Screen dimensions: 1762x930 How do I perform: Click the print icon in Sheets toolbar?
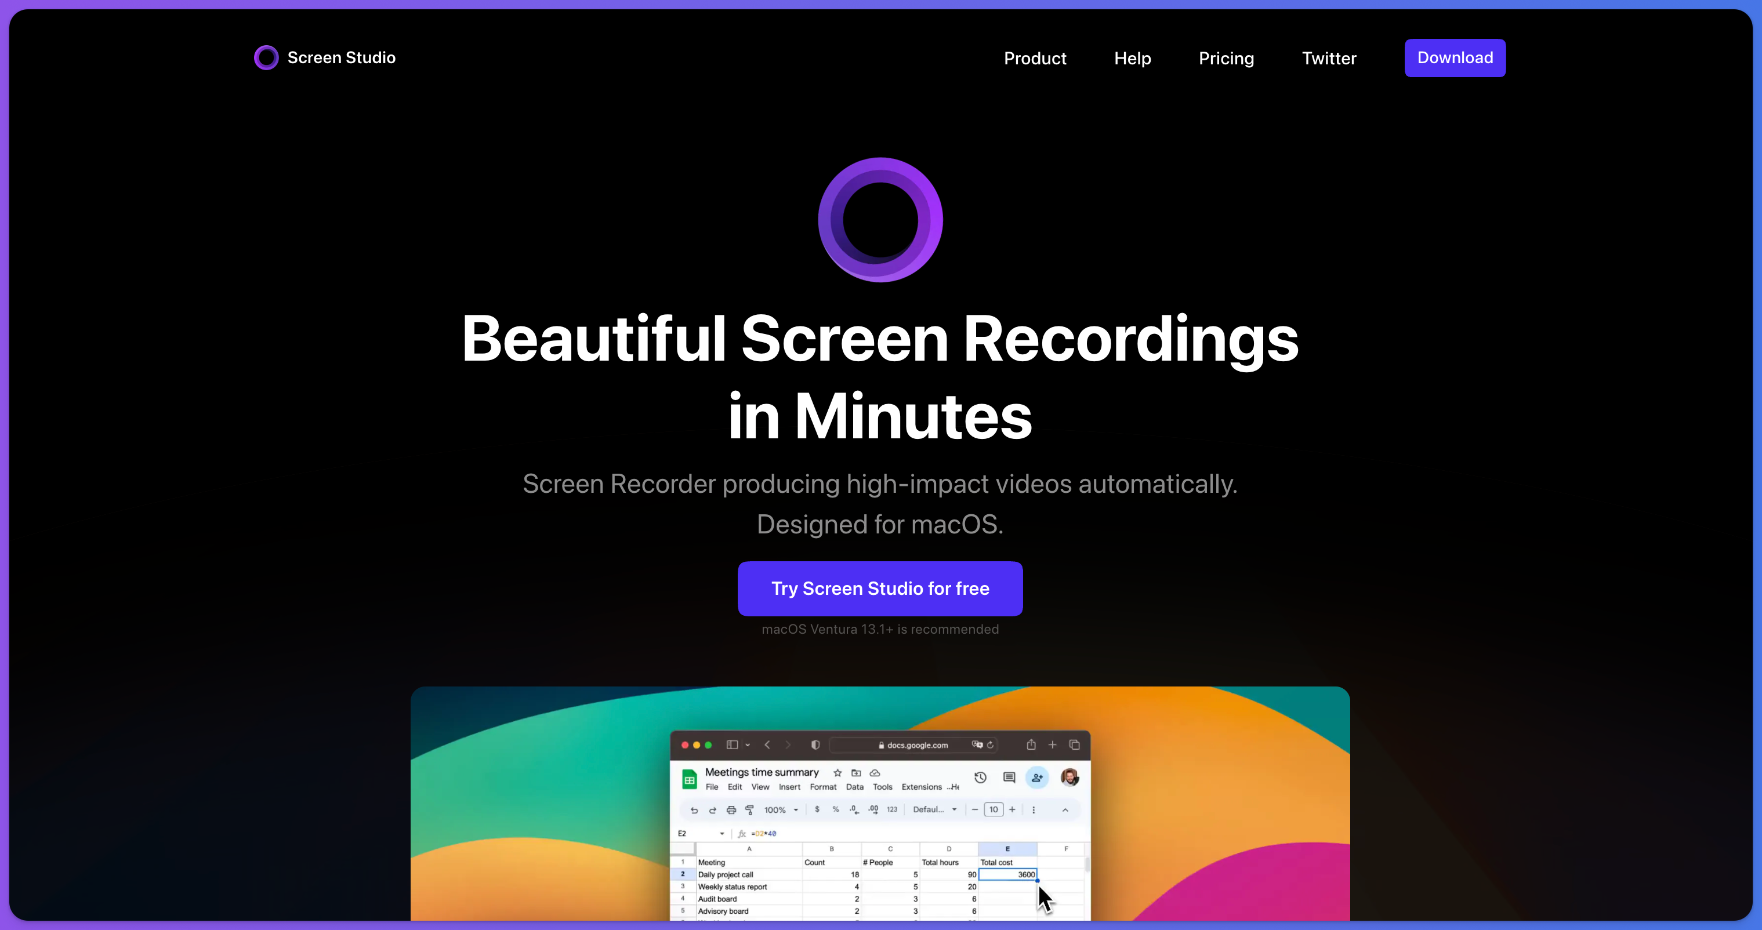[x=731, y=809]
